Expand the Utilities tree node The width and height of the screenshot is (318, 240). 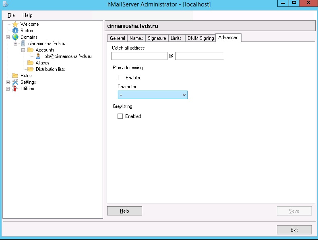(x=8, y=89)
